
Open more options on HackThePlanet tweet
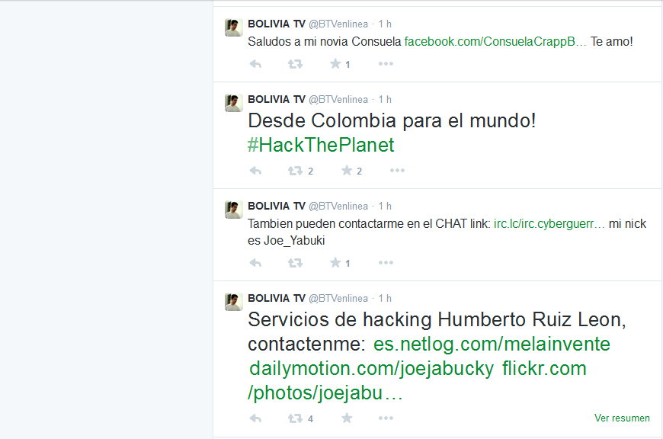click(x=397, y=171)
